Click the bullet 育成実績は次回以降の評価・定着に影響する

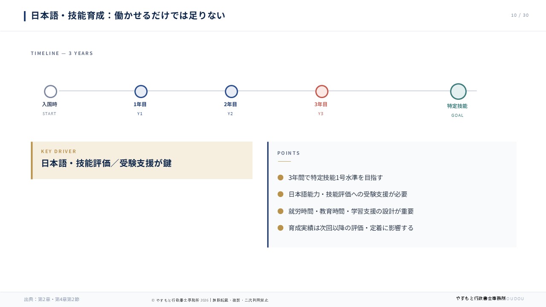pyautogui.click(x=351, y=228)
